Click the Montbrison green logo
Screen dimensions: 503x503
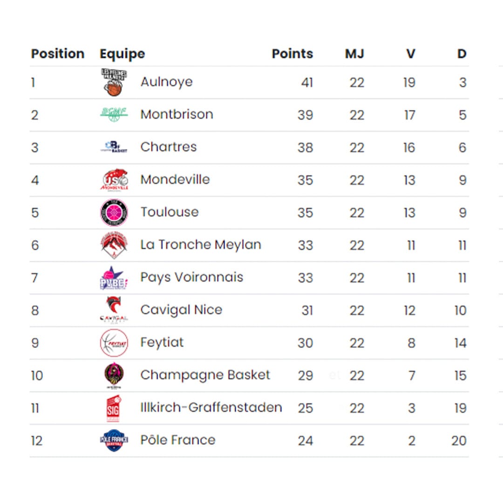click(x=114, y=115)
